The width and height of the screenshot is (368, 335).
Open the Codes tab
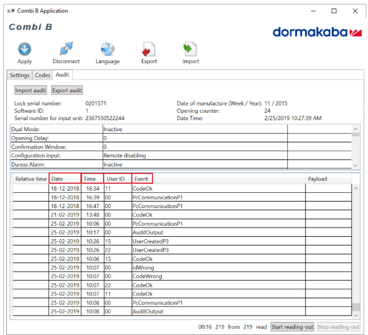[x=43, y=75]
